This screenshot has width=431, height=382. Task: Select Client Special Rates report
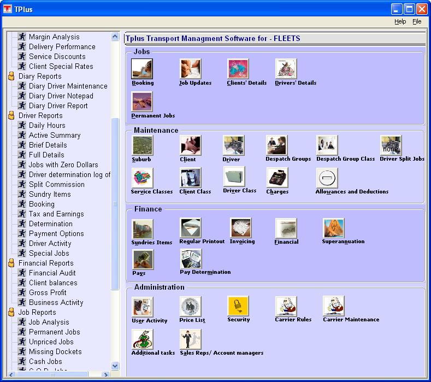61,66
